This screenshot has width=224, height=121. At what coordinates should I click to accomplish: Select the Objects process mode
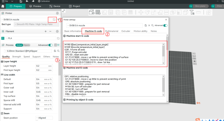pos(26,45)
